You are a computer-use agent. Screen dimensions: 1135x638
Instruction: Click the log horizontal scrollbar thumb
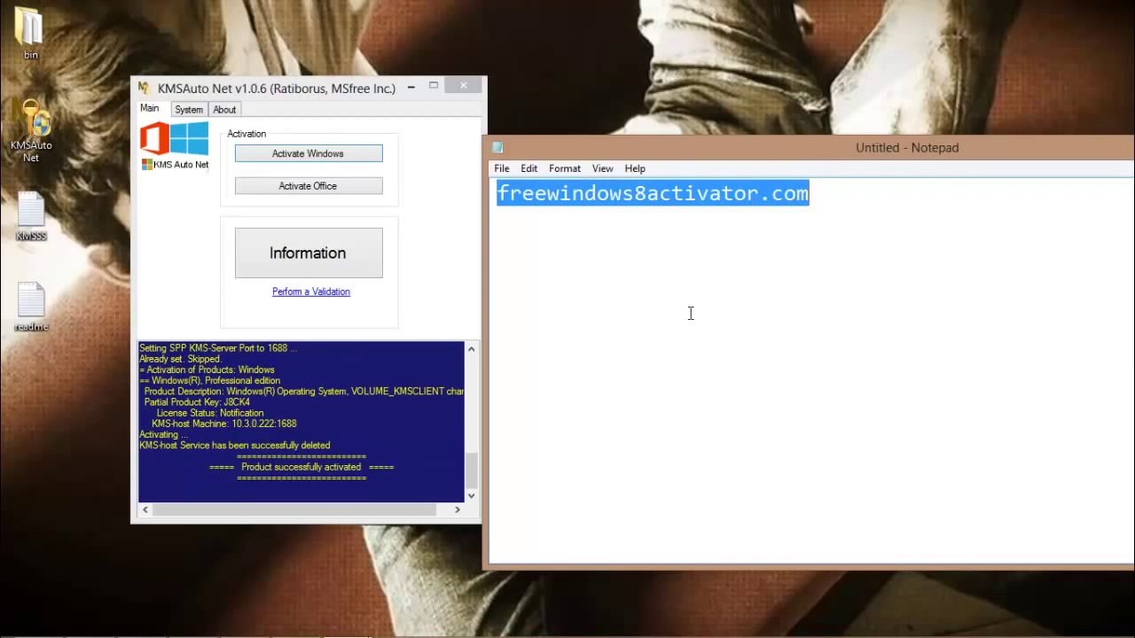(x=294, y=510)
